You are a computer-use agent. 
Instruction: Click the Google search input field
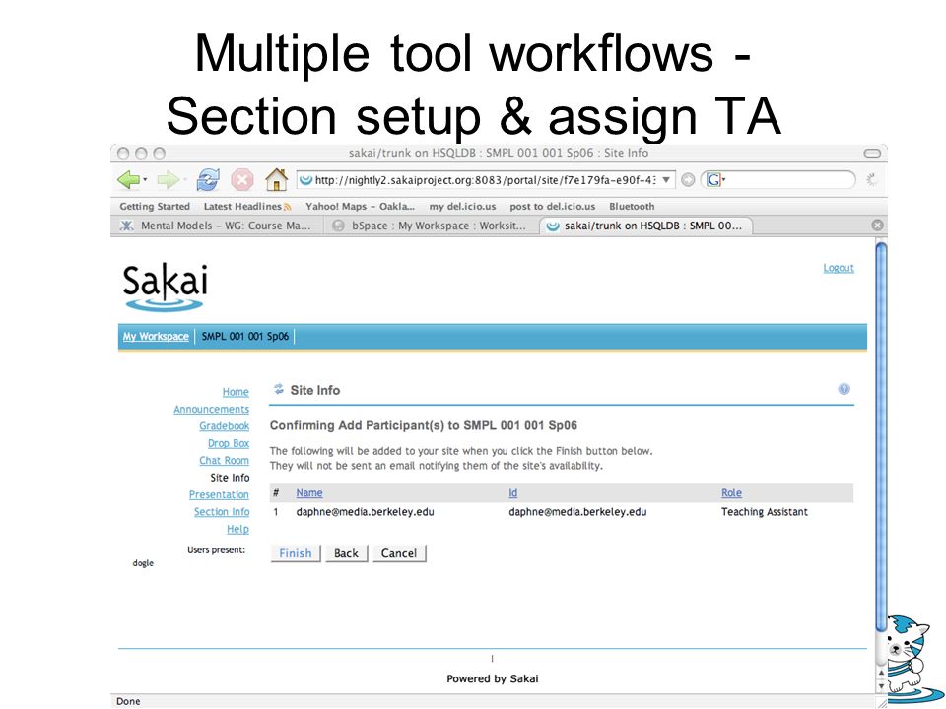click(x=788, y=179)
